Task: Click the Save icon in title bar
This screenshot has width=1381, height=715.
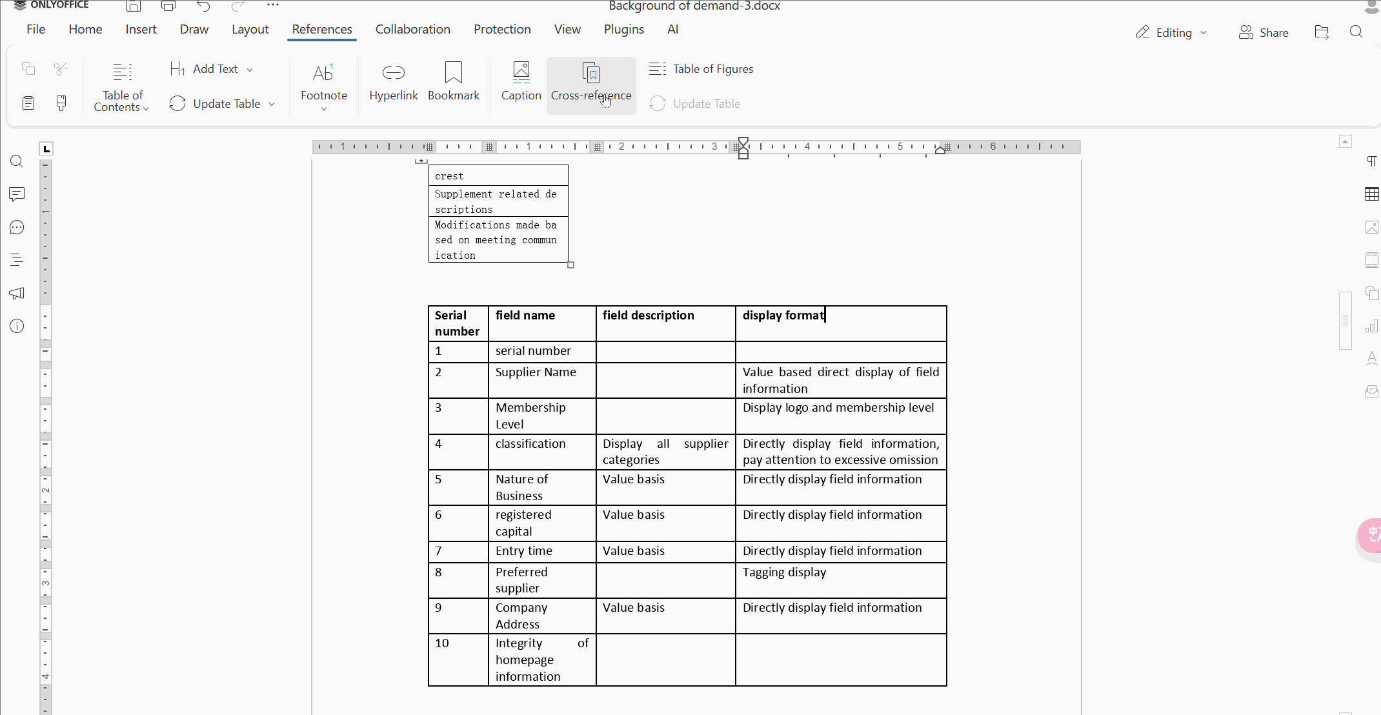Action: (x=134, y=6)
